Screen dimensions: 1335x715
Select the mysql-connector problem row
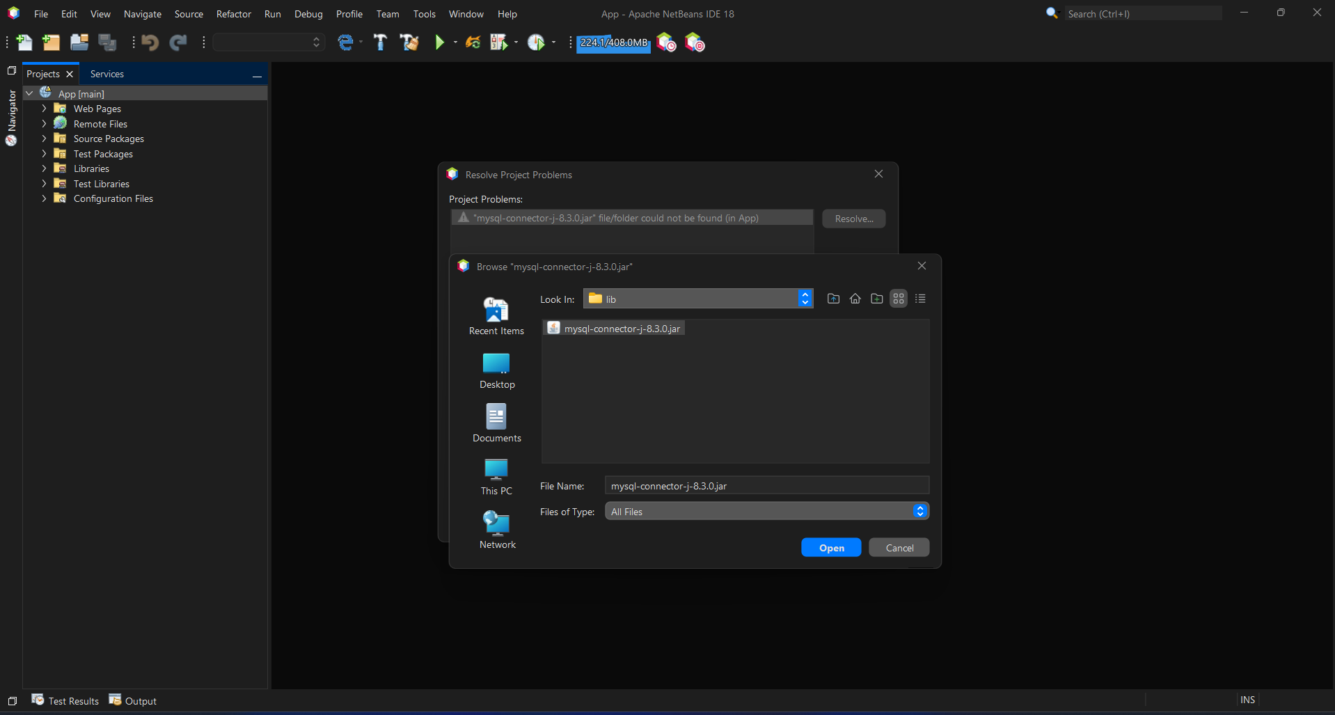tap(632, 218)
